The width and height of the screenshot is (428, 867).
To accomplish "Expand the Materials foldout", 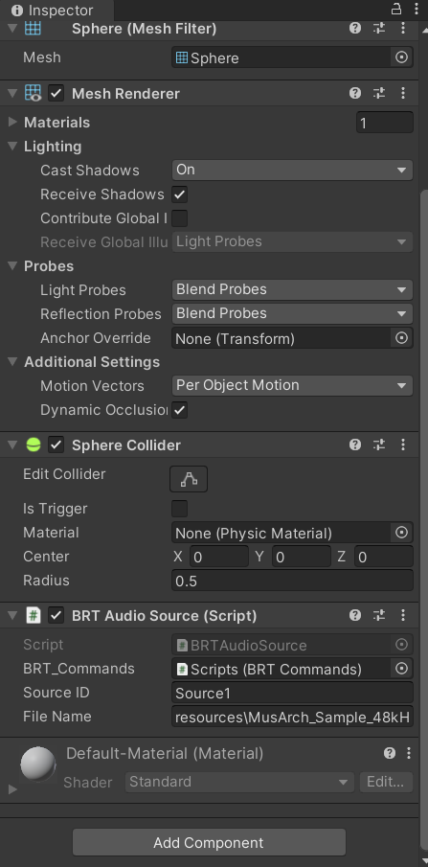I will [12, 122].
